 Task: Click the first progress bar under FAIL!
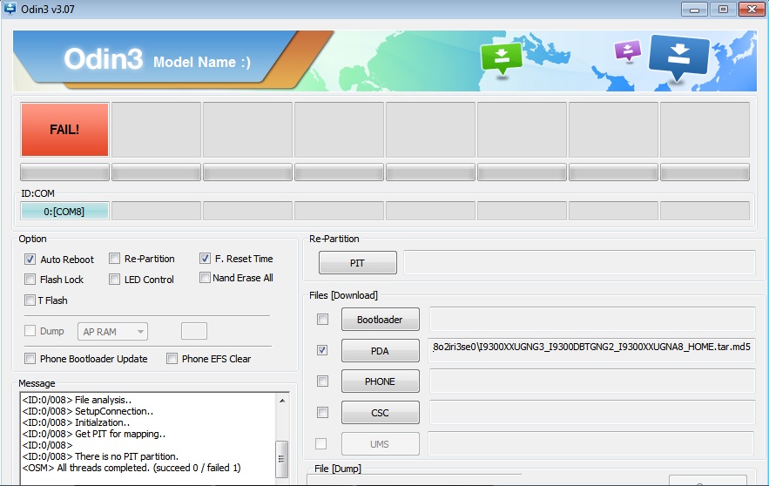pyautogui.click(x=64, y=172)
